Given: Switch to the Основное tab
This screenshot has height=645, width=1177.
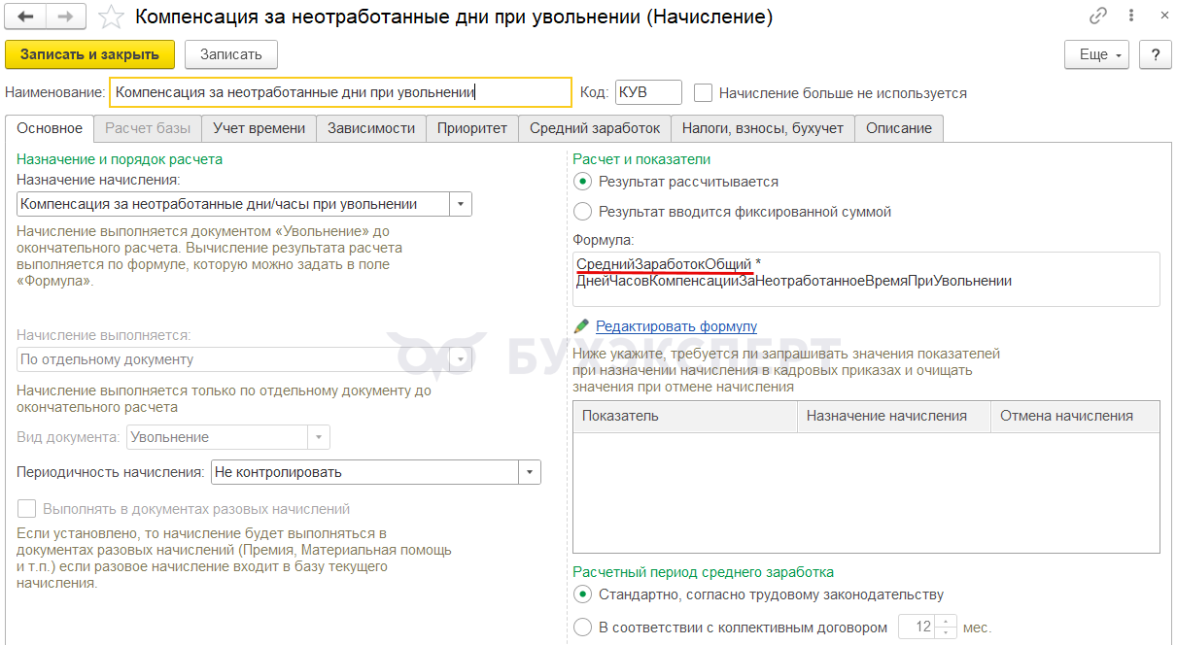Looking at the screenshot, I should click(50, 128).
